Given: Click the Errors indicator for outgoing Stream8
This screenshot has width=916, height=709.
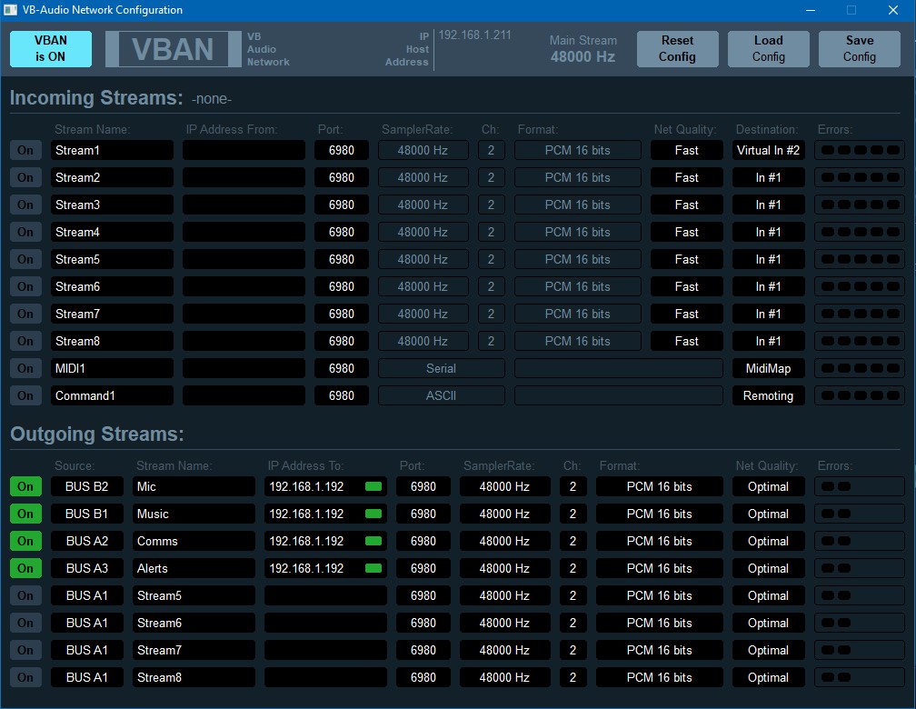Looking at the screenshot, I should pos(859,677).
